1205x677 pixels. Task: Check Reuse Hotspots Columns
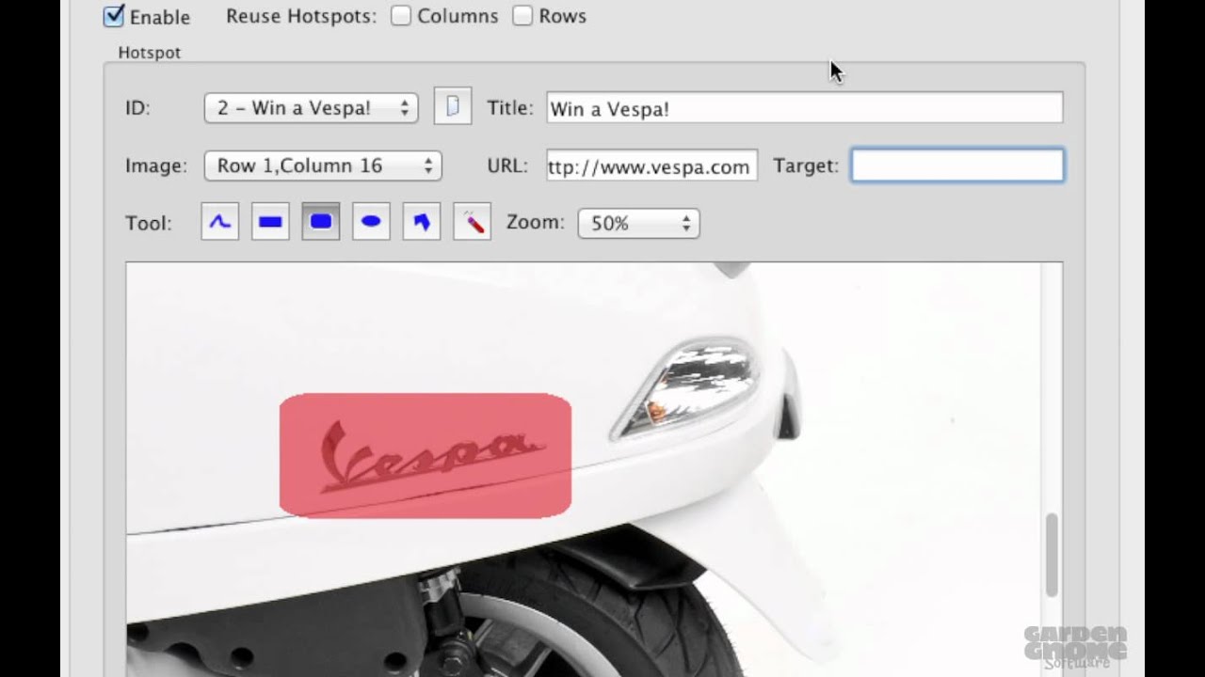coord(401,15)
